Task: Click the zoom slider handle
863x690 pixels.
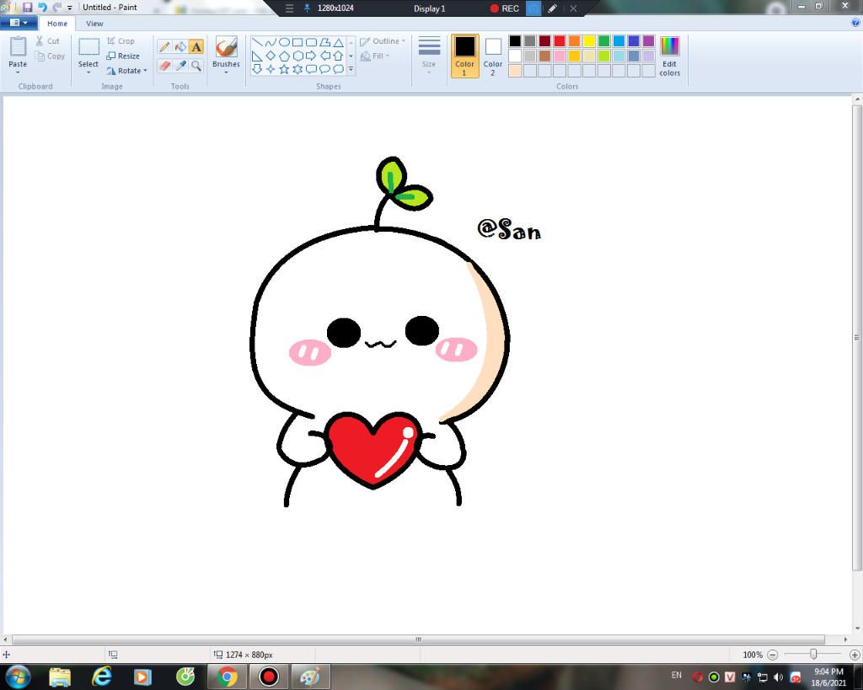Action: 813,655
